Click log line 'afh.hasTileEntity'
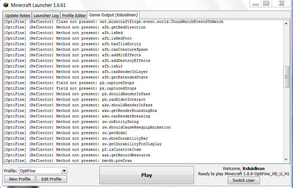Viewport: 293px width, 188px height. click(73, 44)
